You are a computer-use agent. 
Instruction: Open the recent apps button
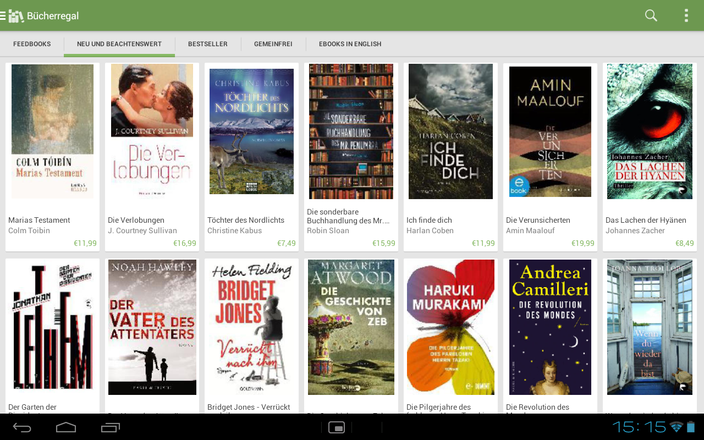tap(111, 427)
